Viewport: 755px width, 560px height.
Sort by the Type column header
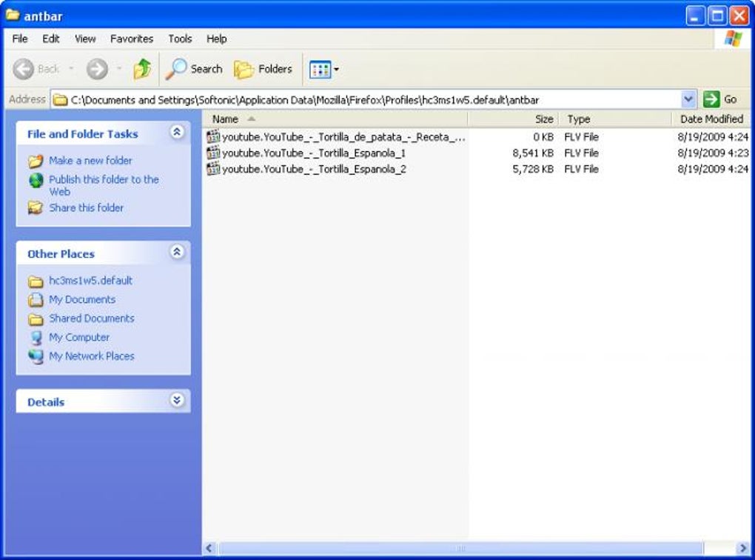point(615,119)
